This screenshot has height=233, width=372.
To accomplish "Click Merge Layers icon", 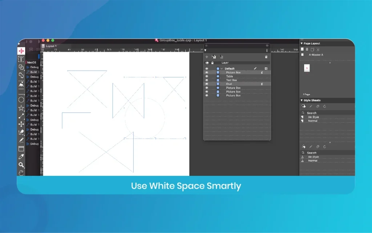I will (x=221, y=57).
